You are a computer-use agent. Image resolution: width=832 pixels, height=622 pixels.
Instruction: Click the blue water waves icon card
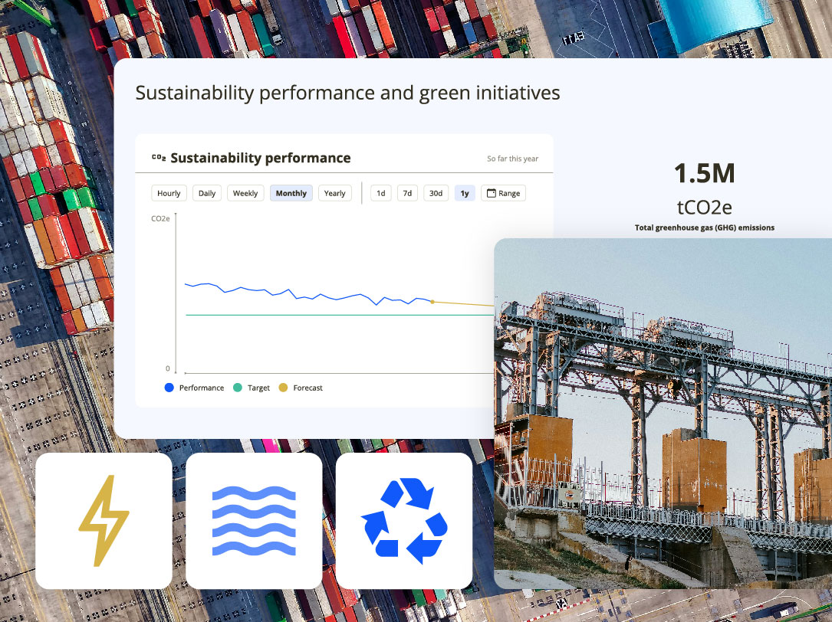(x=254, y=521)
